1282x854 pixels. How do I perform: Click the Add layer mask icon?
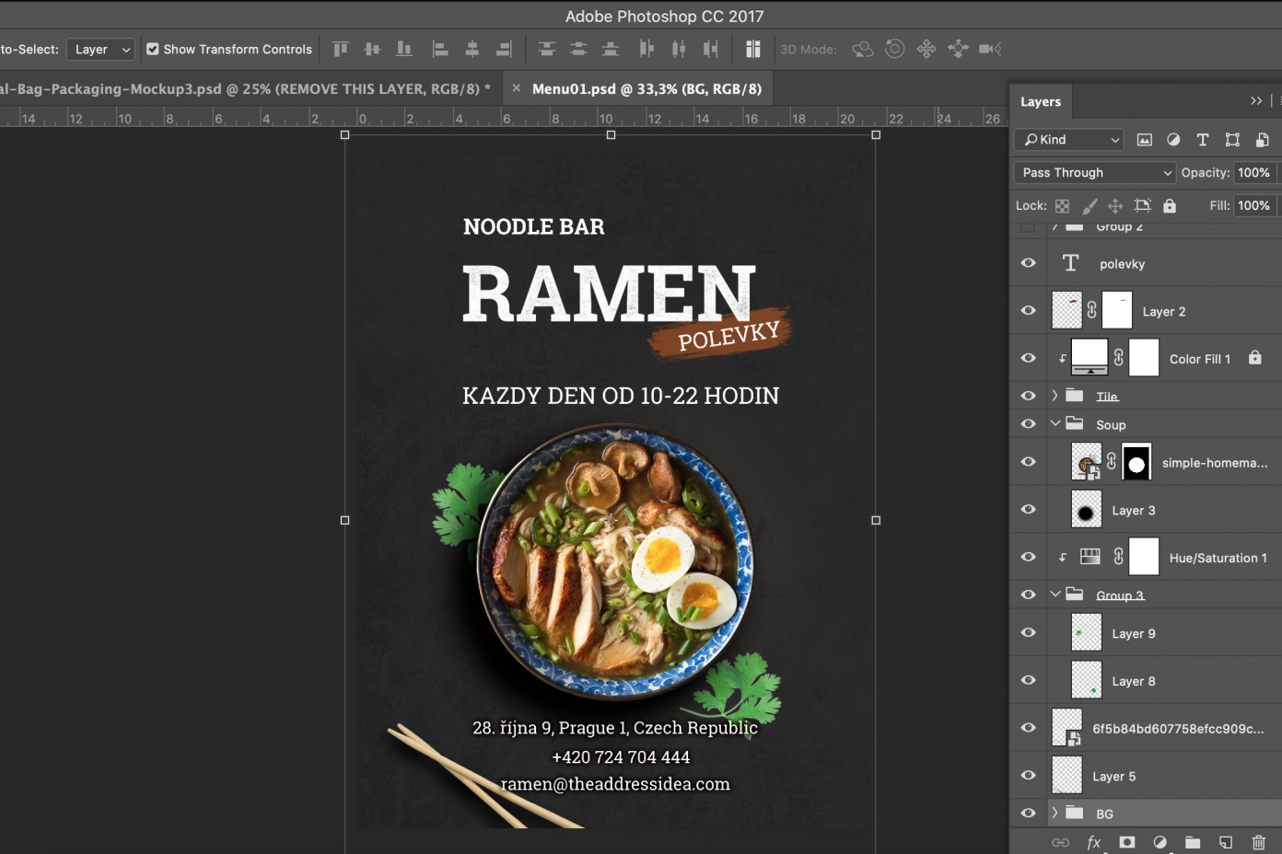coord(1126,842)
